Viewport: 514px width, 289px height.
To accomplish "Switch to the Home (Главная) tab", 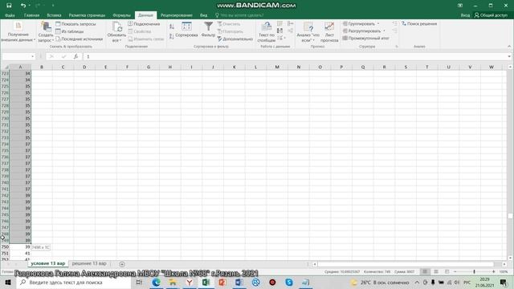I will click(x=31, y=15).
